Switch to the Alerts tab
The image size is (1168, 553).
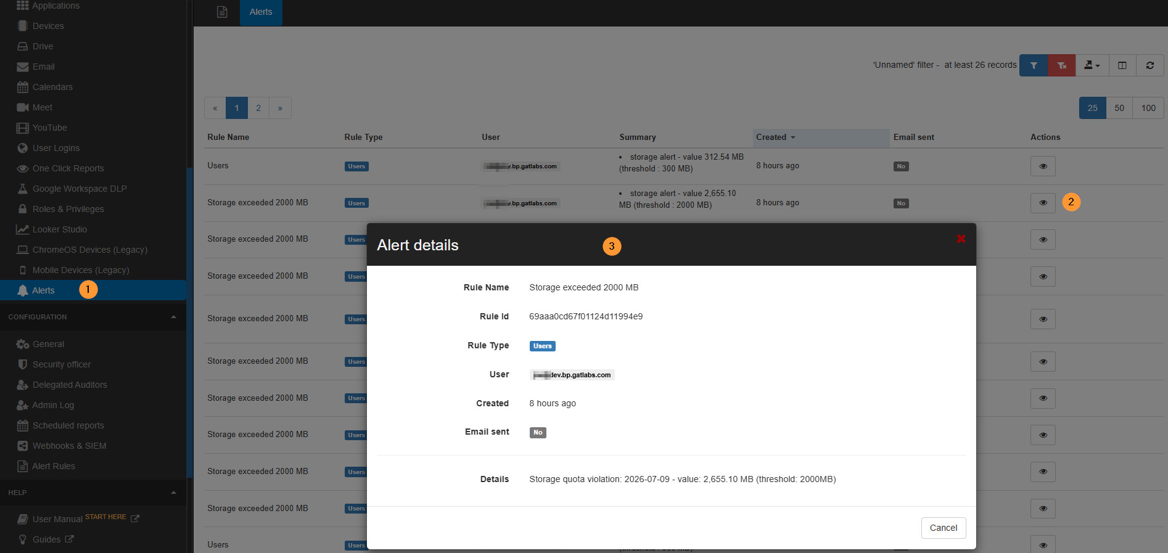(x=261, y=12)
